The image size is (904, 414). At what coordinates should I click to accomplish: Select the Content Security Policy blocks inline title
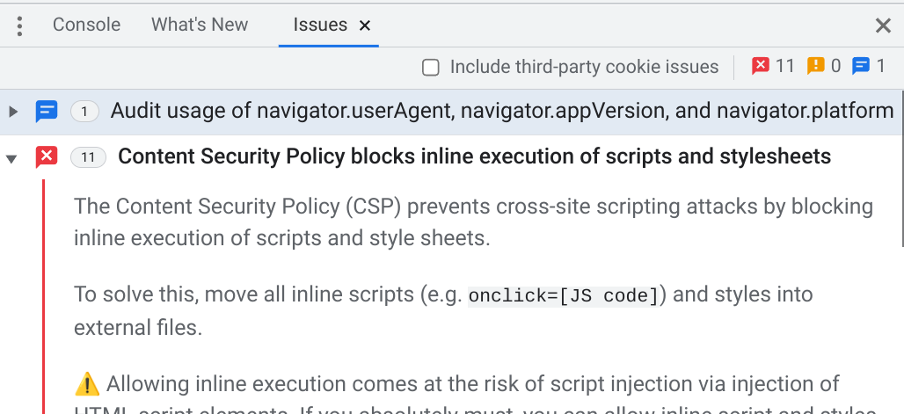[x=474, y=156]
